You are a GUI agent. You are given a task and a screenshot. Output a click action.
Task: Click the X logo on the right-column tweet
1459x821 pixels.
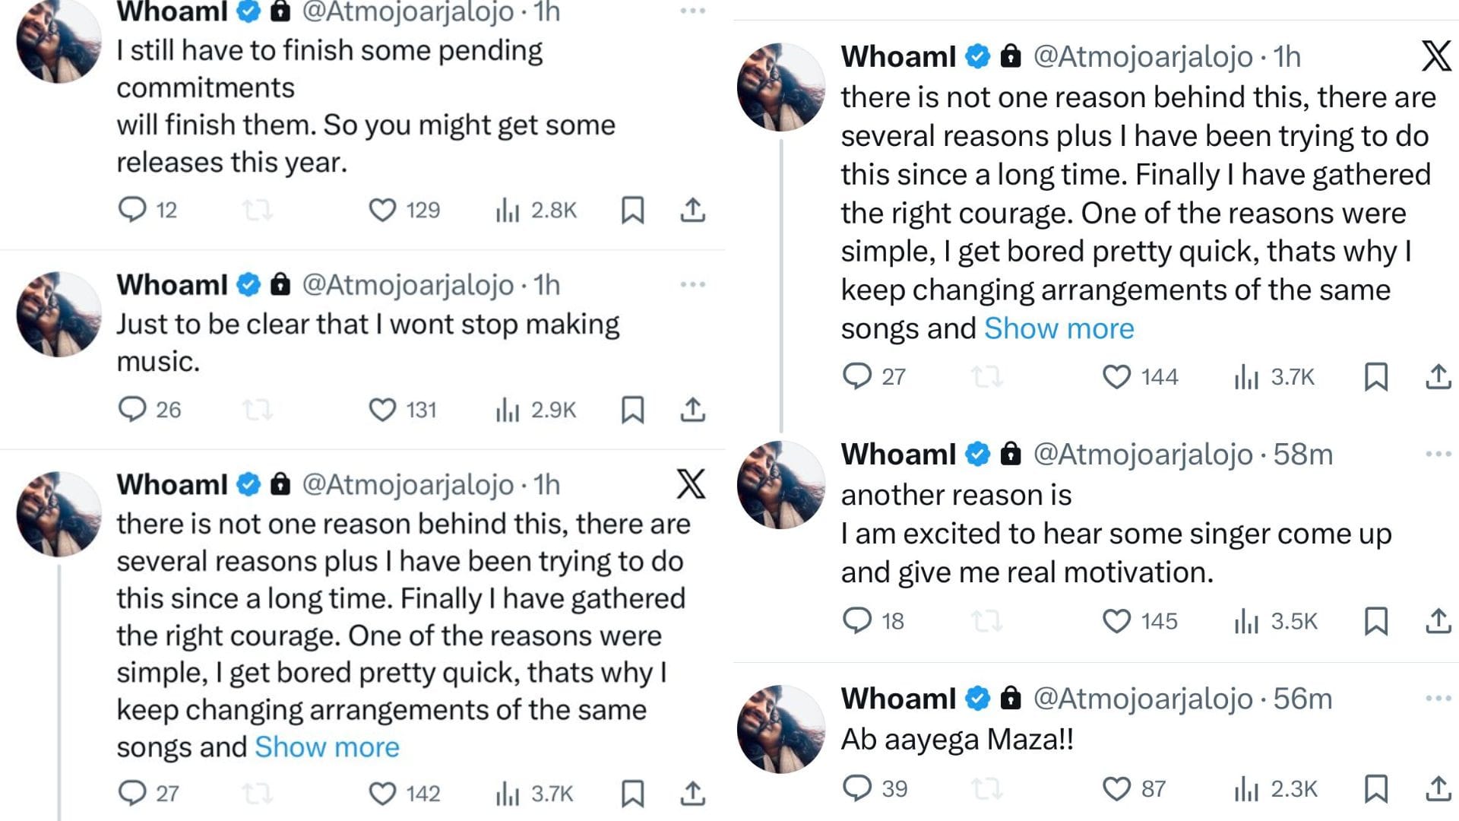(x=1435, y=56)
